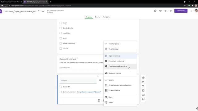Screen dimensions: 198x111
Task: Check the Excel checkbox
Action: pos(61,23)
